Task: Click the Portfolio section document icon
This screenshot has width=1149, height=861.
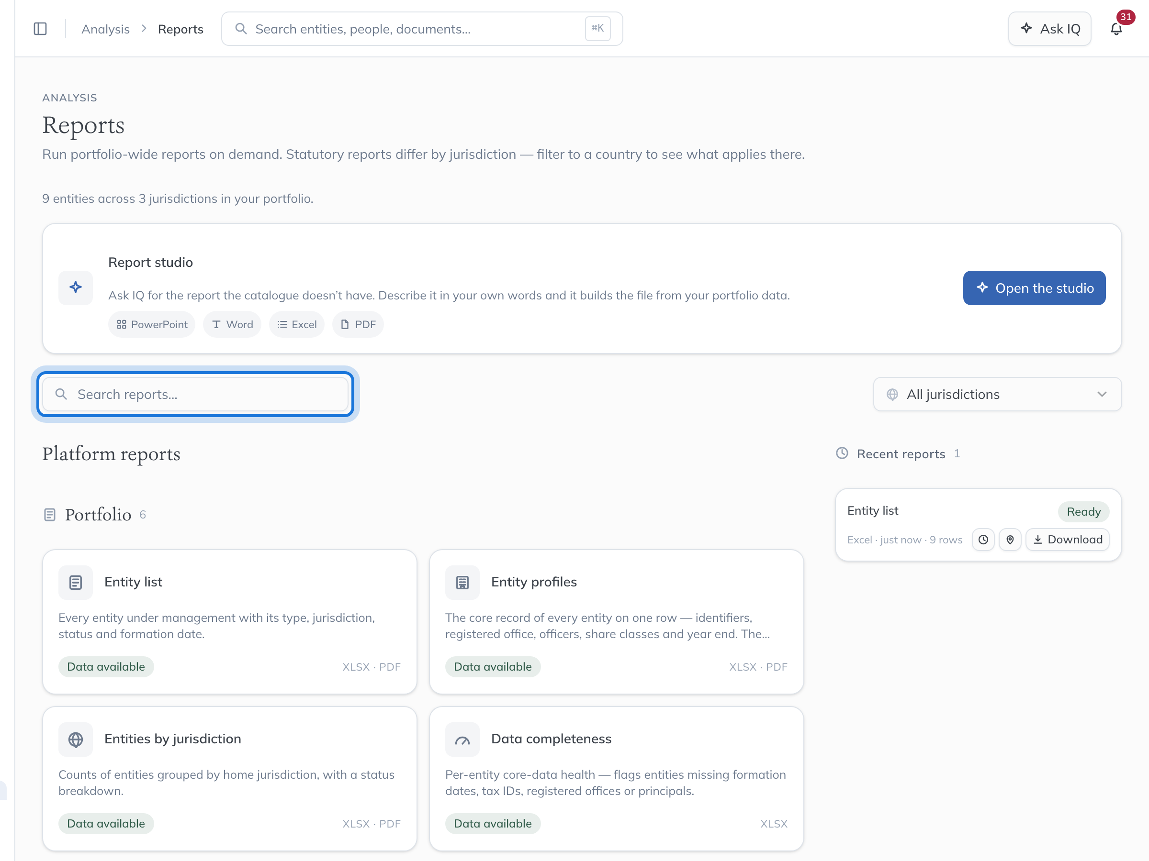Action: click(x=49, y=515)
